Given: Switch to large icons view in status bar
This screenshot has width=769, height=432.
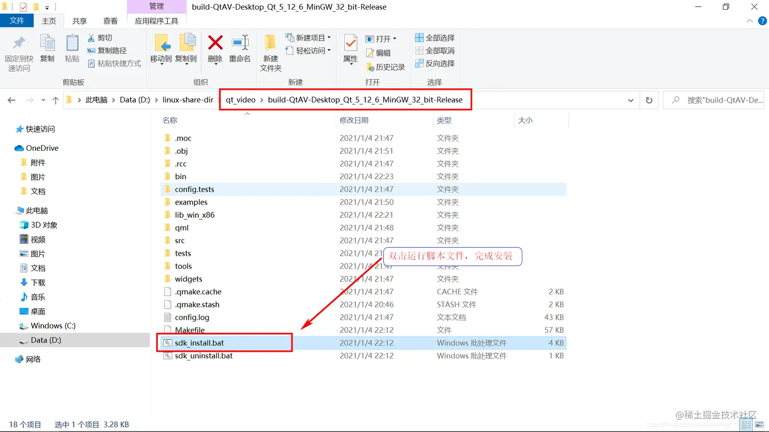Looking at the screenshot, I should pyautogui.click(x=760, y=424).
